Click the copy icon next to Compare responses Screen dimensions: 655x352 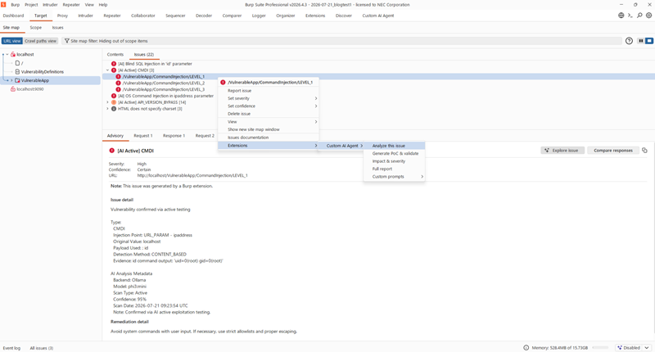click(x=644, y=151)
